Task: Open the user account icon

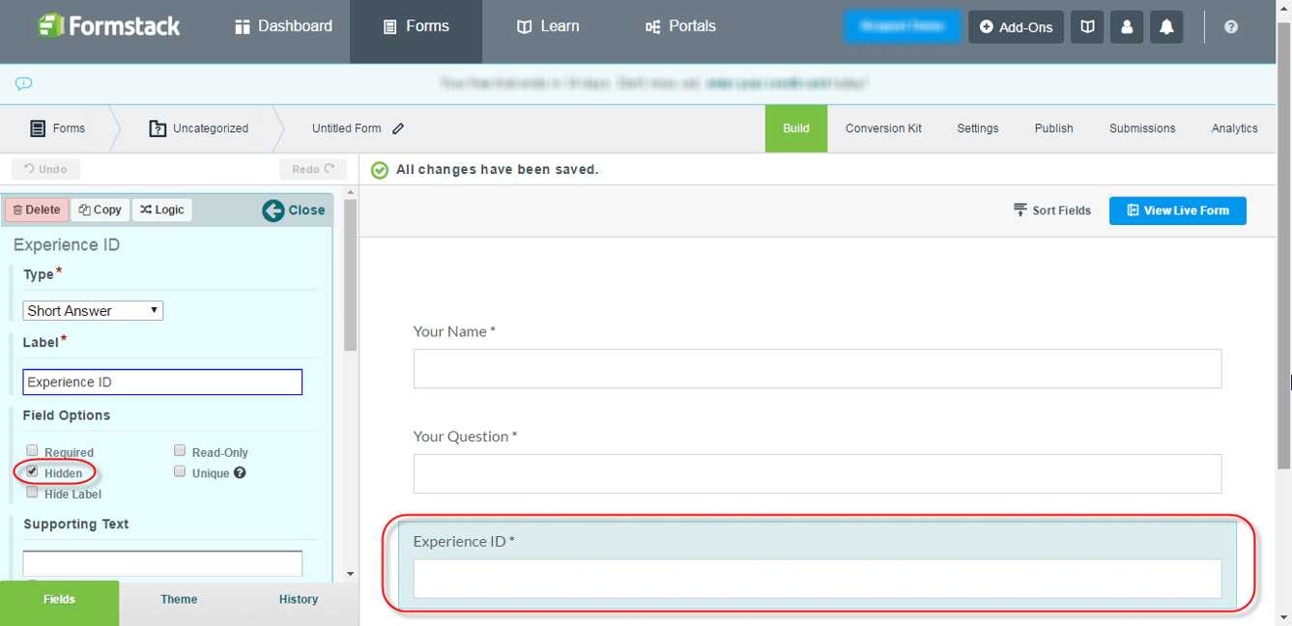Action: pyautogui.click(x=1127, y=27)
